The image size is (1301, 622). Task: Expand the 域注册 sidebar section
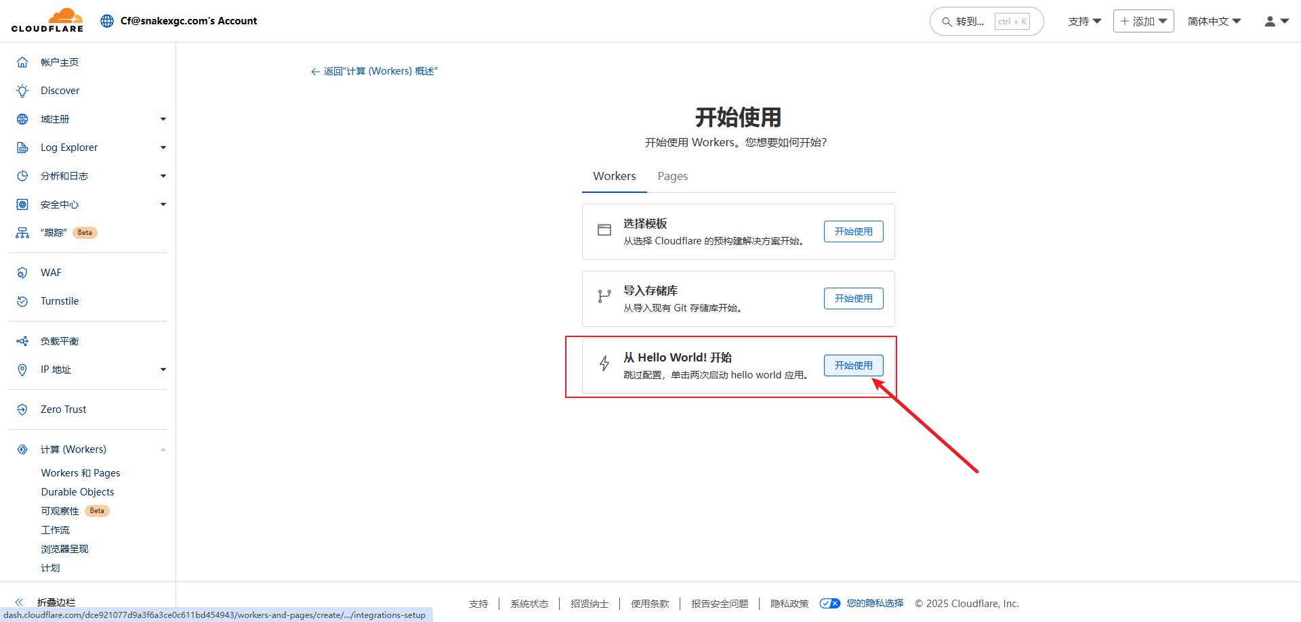[163, 119]
